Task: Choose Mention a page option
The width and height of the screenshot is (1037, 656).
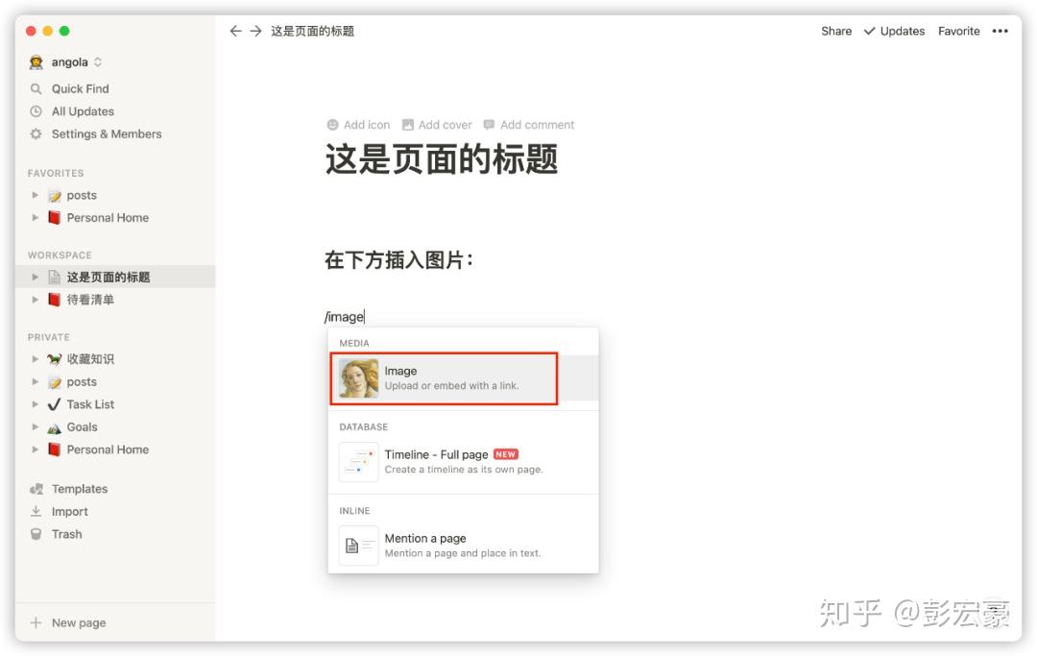Action: click(x=463, y=546)
